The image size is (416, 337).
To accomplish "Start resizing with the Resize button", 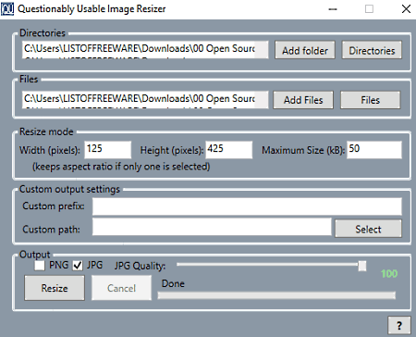I will click(55, 288).
